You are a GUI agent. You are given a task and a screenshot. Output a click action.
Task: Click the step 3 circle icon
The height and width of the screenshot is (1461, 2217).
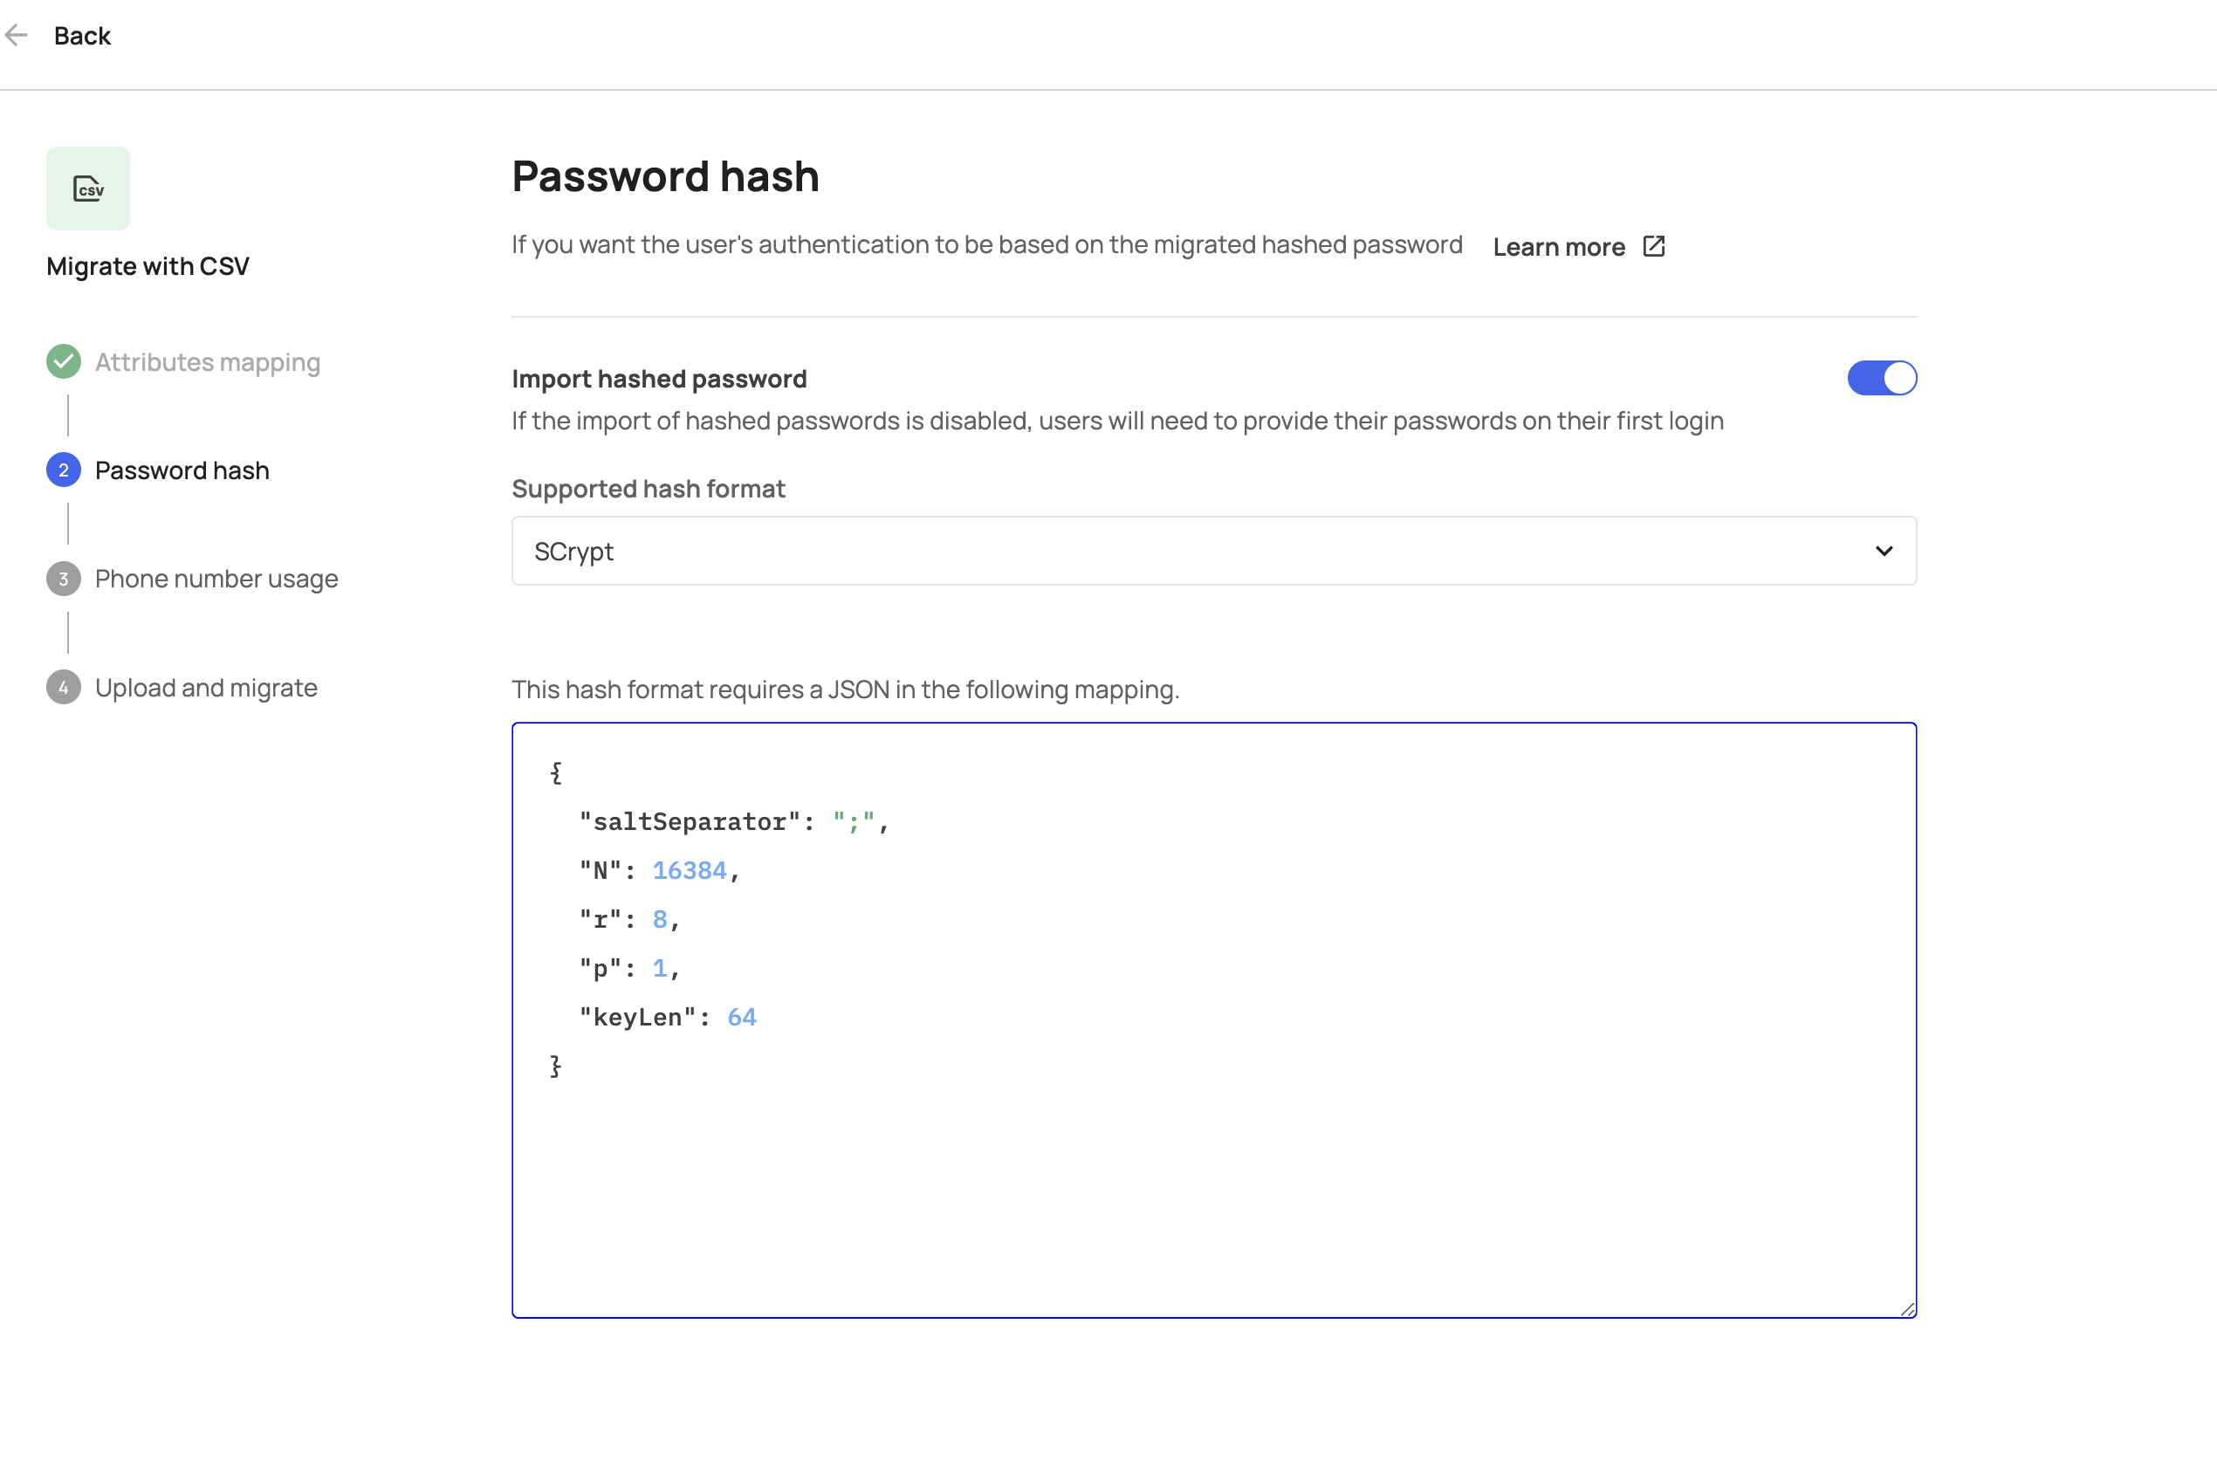(64, 579)
